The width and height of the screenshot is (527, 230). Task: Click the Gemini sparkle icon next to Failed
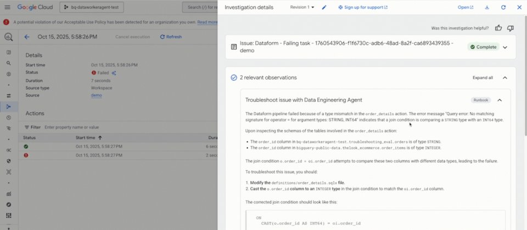[x=114, y=72]
